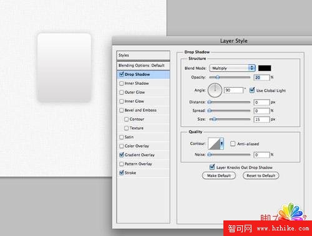Click the Opacity slider handle
Screen dimensions: 312x236
click(x=217, y=77)
